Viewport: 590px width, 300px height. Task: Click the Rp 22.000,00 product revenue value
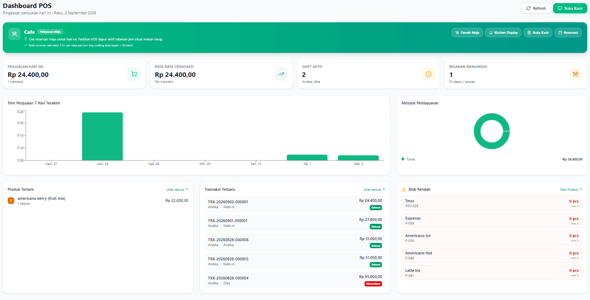coord(177,201)
